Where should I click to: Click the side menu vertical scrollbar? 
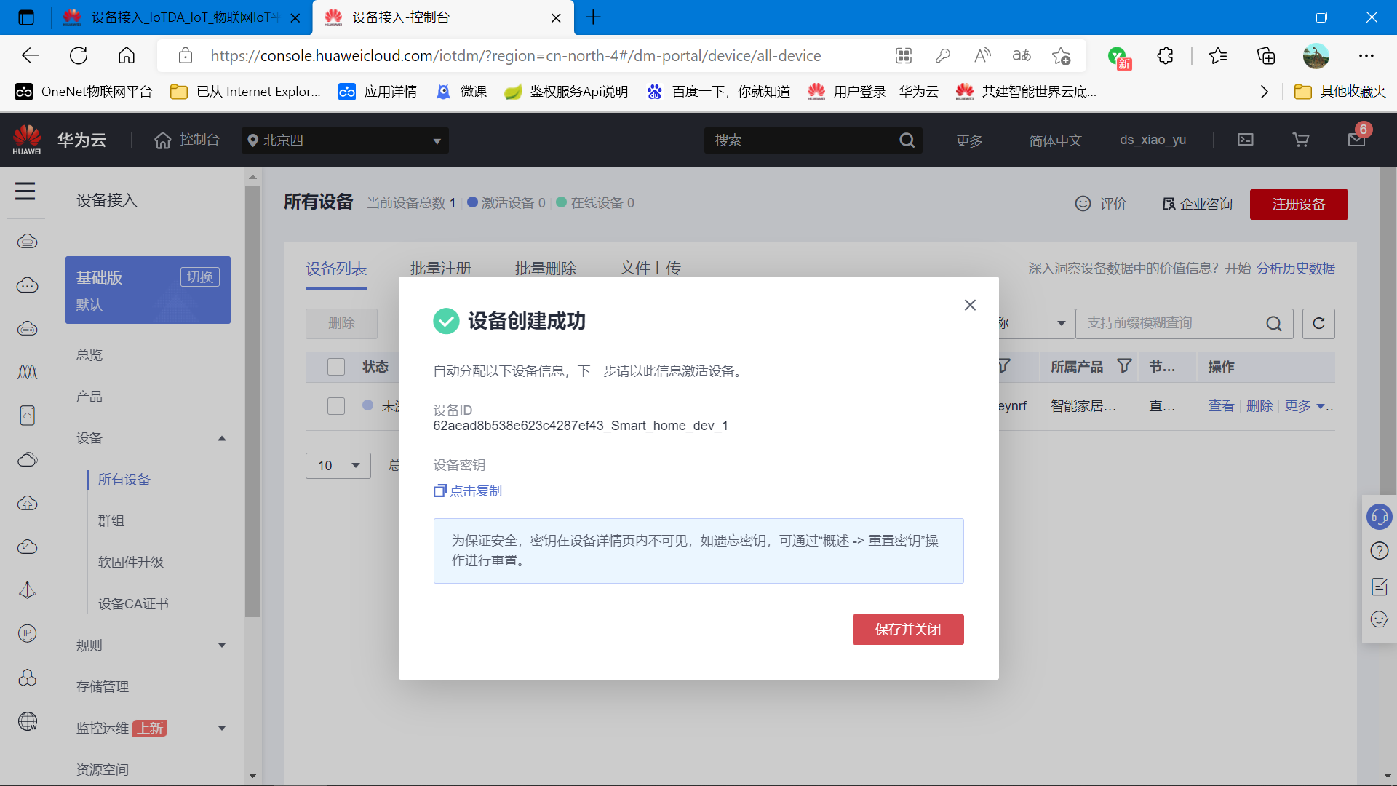[x=252, y=400]
